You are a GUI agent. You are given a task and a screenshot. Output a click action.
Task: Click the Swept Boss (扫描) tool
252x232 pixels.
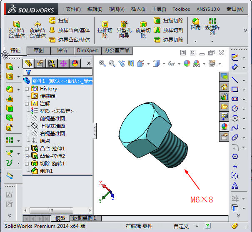[x=52, y=20]
